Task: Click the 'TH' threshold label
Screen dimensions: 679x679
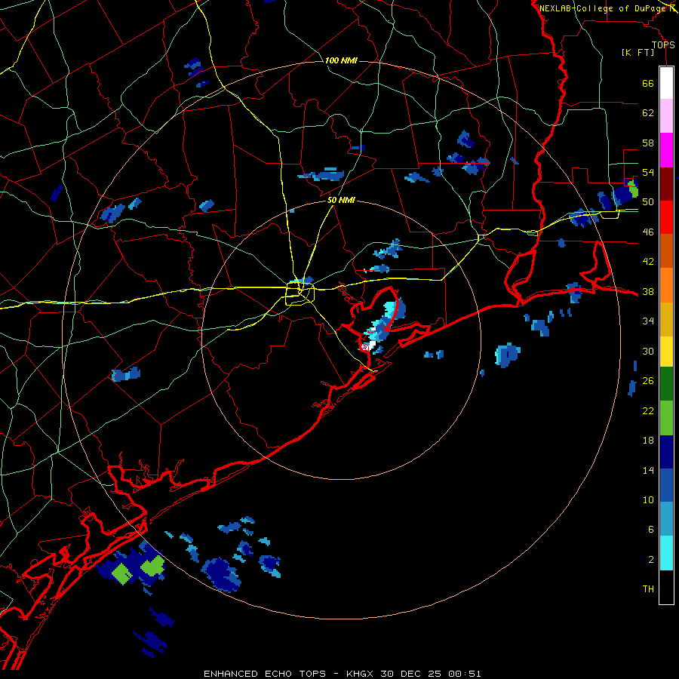Action: pos(648,588)
